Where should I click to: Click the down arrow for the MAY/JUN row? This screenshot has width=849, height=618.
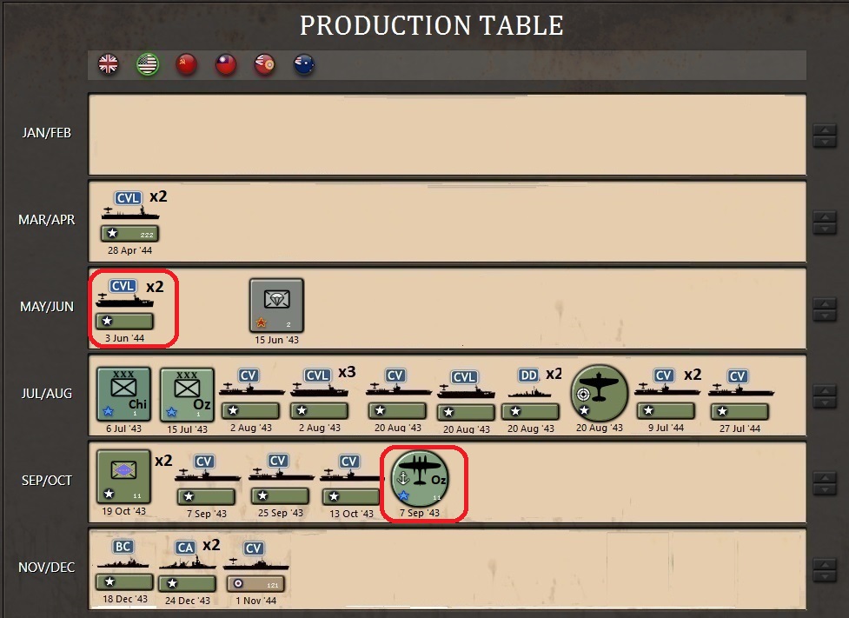pos(825,316)
